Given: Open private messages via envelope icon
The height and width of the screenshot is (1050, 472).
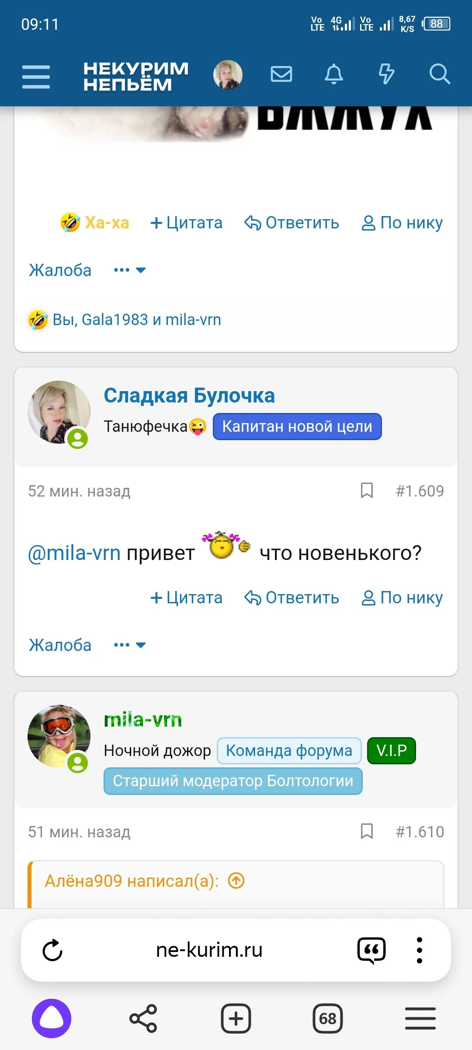Looking at the screenshot, I should pyautogui.click(x=281, y=74).
